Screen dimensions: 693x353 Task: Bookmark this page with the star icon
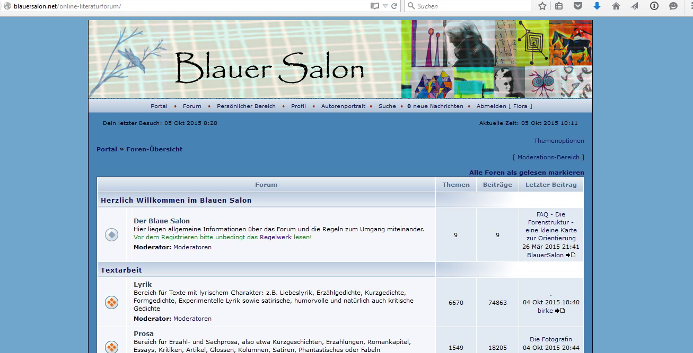pyautogui.click(x=542, y=6)
